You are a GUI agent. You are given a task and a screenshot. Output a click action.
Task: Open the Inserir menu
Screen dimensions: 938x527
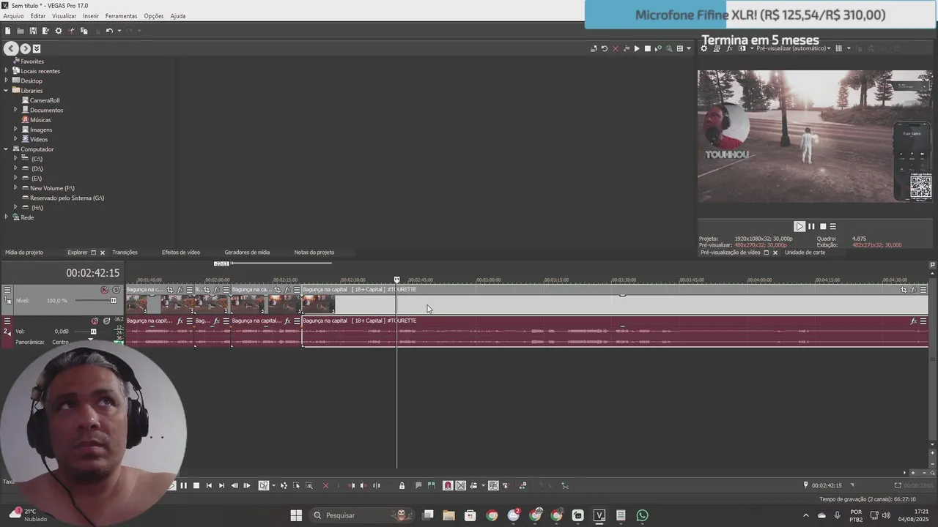(x=91, y=16)
